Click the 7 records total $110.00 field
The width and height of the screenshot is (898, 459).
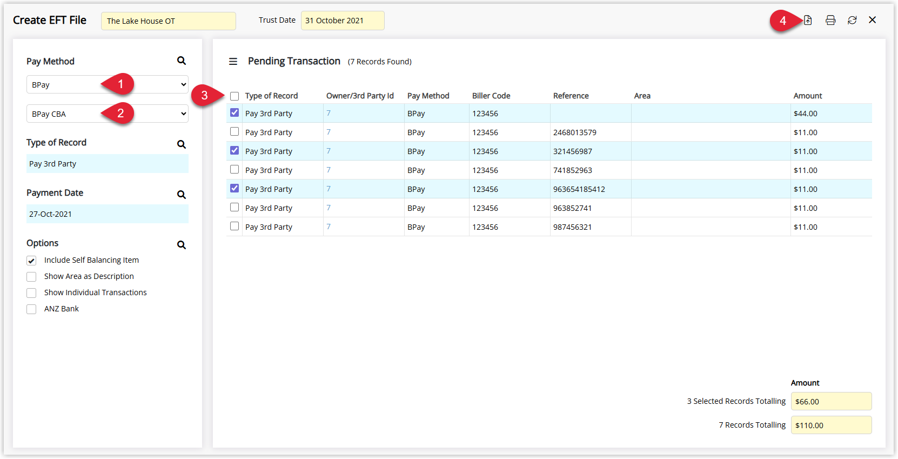(831, 425)
